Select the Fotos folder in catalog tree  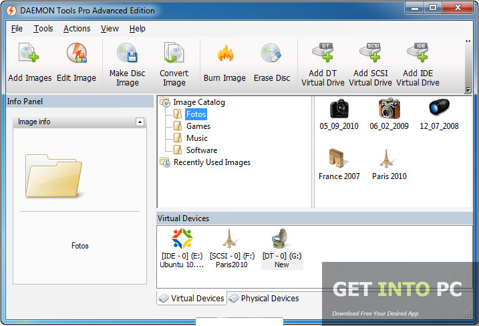[x=196, y=114]
